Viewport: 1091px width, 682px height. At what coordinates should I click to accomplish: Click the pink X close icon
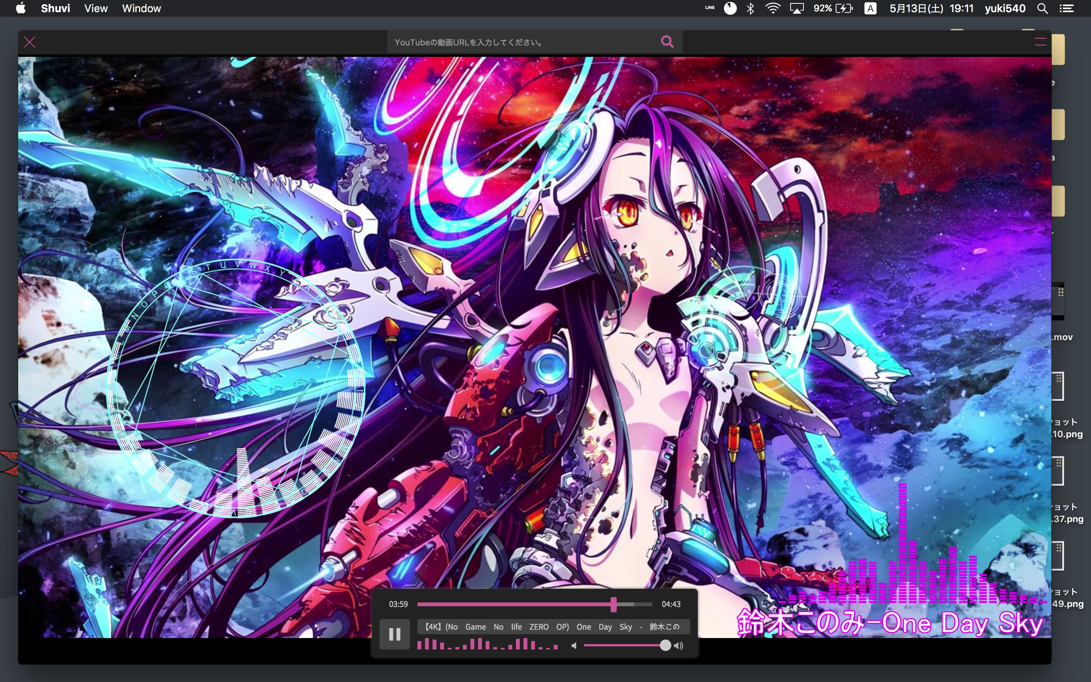30,42
